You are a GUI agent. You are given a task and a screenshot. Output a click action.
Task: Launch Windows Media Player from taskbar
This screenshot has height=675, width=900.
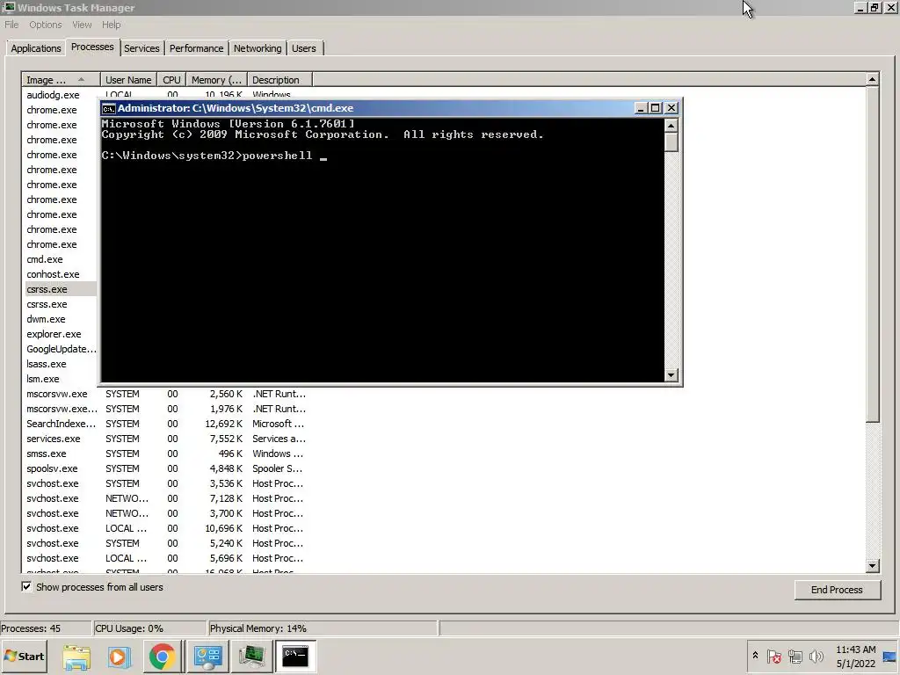coord(120,657)
